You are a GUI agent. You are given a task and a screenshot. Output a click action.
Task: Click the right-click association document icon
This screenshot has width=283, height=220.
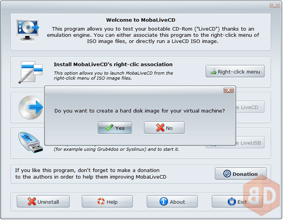coord(30,72)
